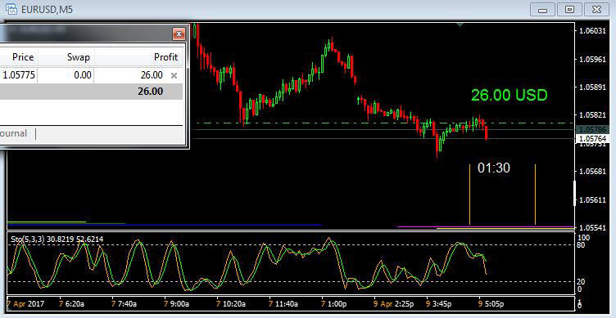Maximize the EURUSD chart window
Viewport: 616px width, 318px height.
569,10
